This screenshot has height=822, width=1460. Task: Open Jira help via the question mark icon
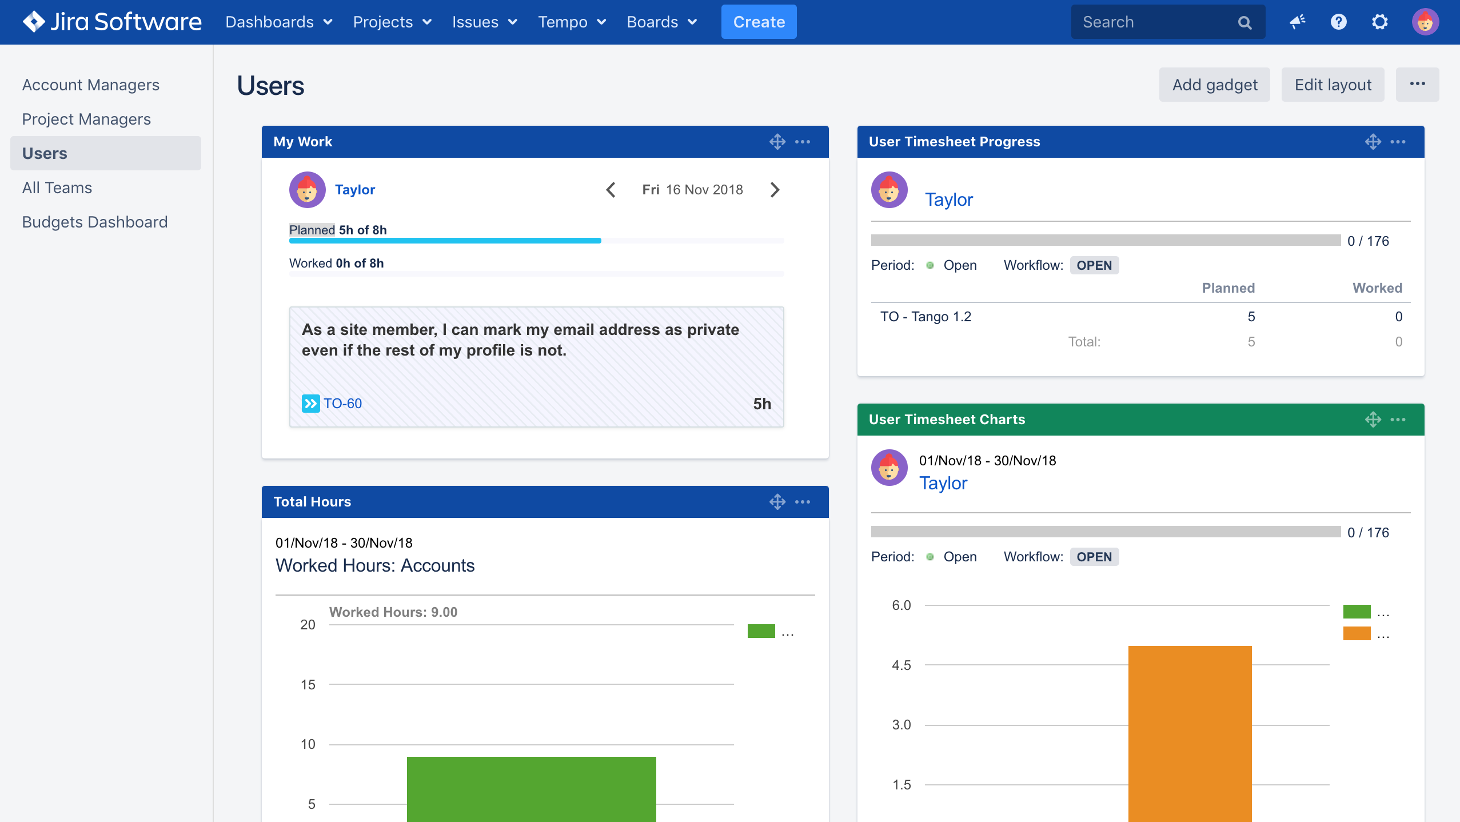point(1338,22)
